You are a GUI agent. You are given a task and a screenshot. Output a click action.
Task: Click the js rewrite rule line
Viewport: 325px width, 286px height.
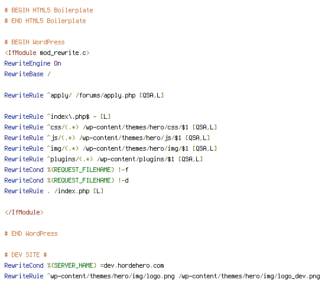click(x=107, y=138)
